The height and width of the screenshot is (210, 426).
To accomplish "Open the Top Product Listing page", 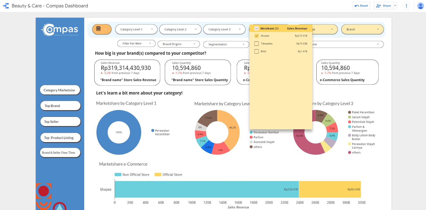I will point(60,138).
